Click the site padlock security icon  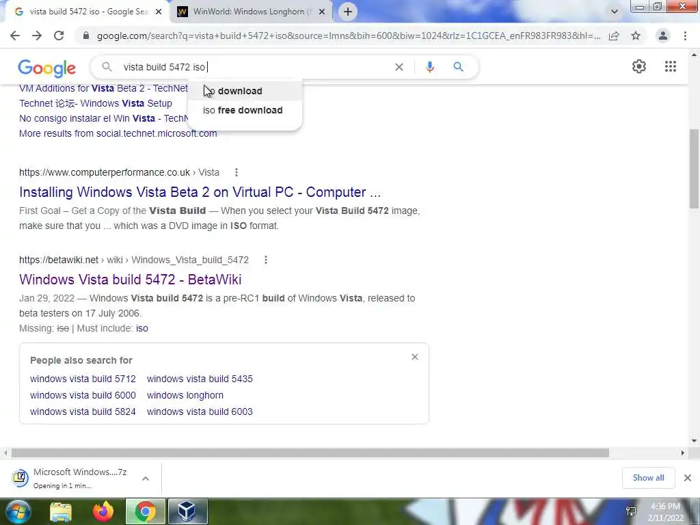coord(86,36)
